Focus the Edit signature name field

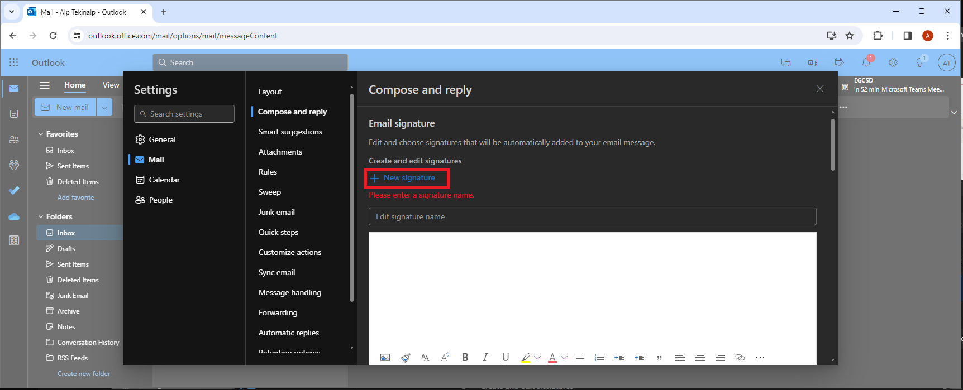pos(592,216)
